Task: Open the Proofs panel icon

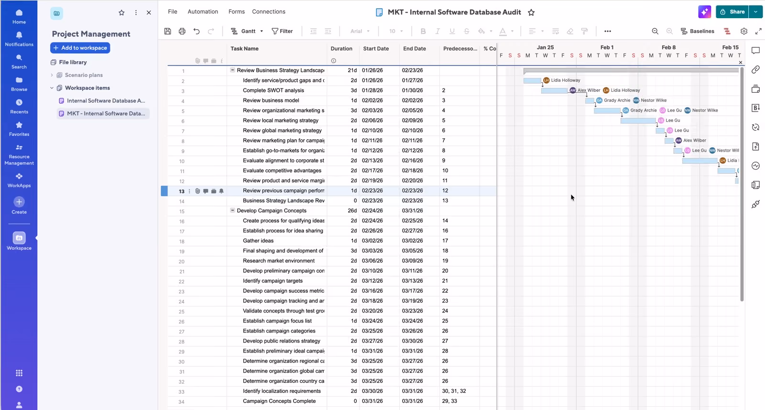Action: click(755, 89)
